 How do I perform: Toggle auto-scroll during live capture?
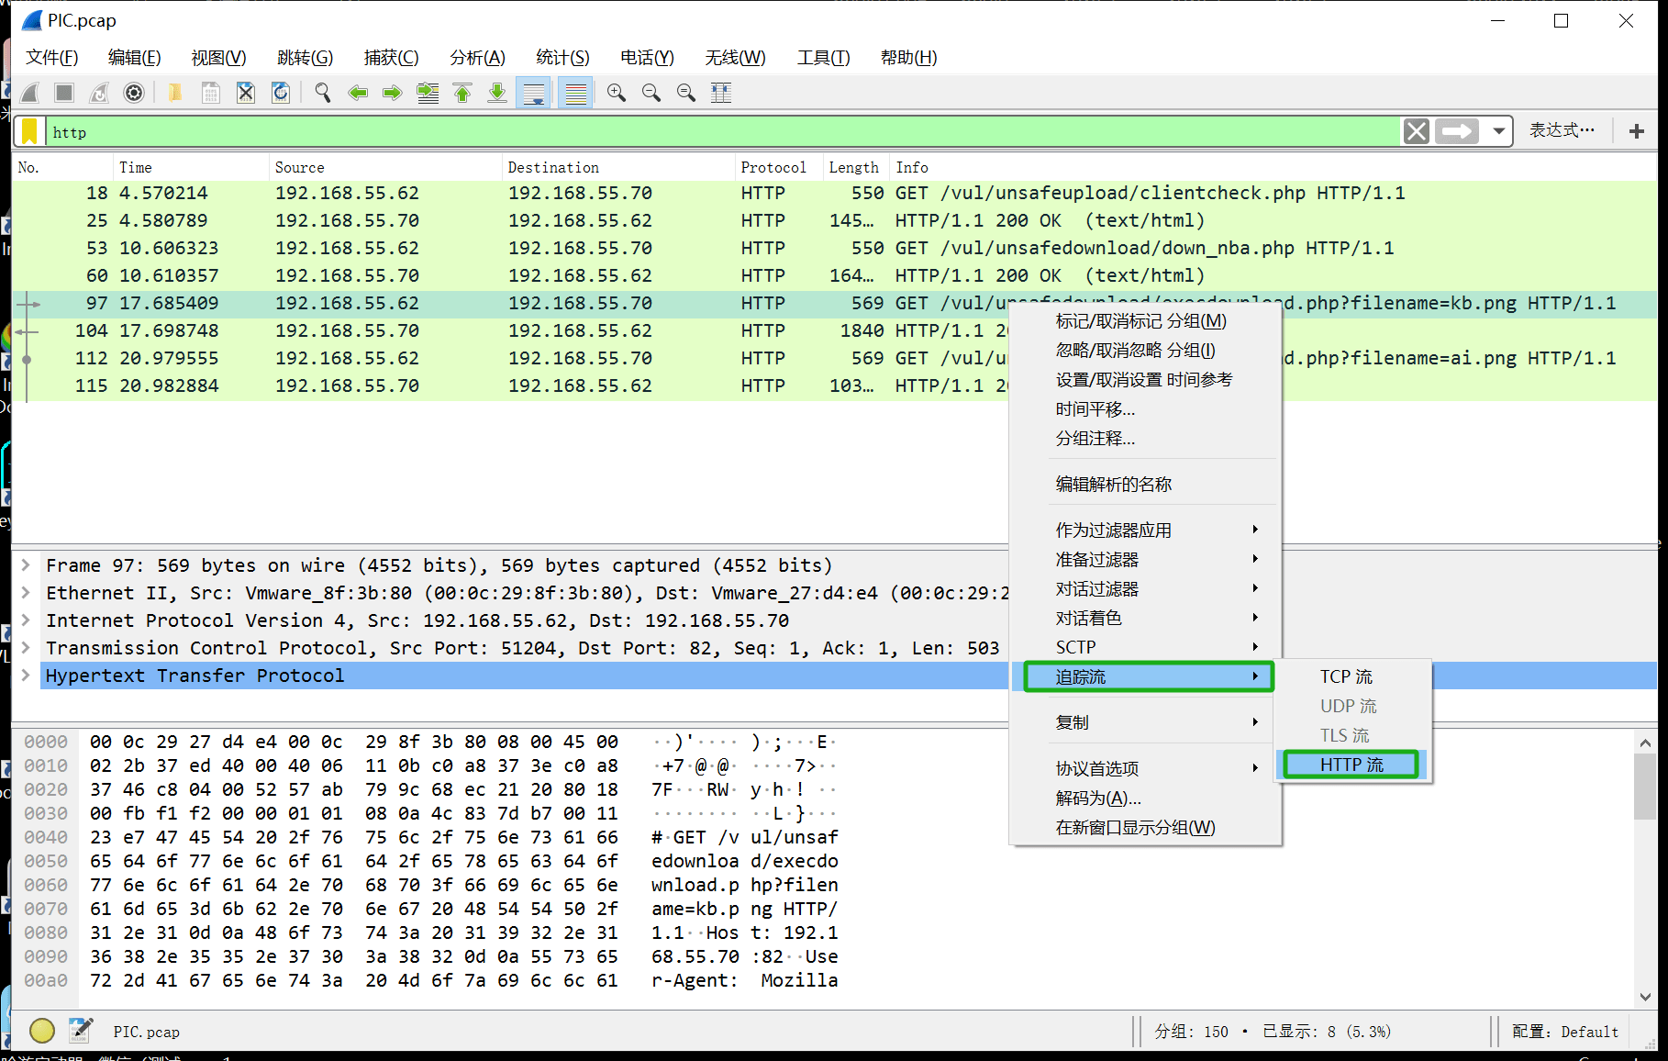[533, 93]
